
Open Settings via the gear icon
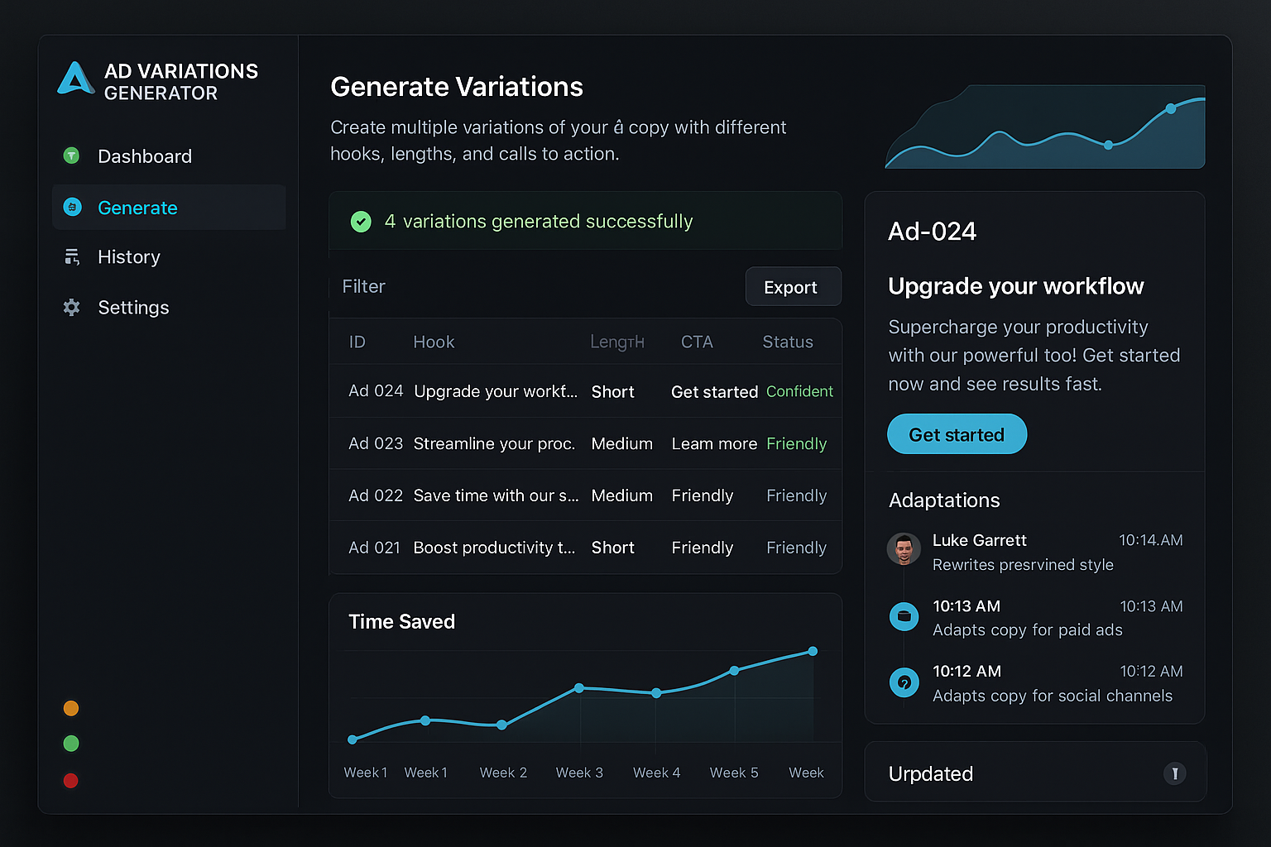coord(71,307)
